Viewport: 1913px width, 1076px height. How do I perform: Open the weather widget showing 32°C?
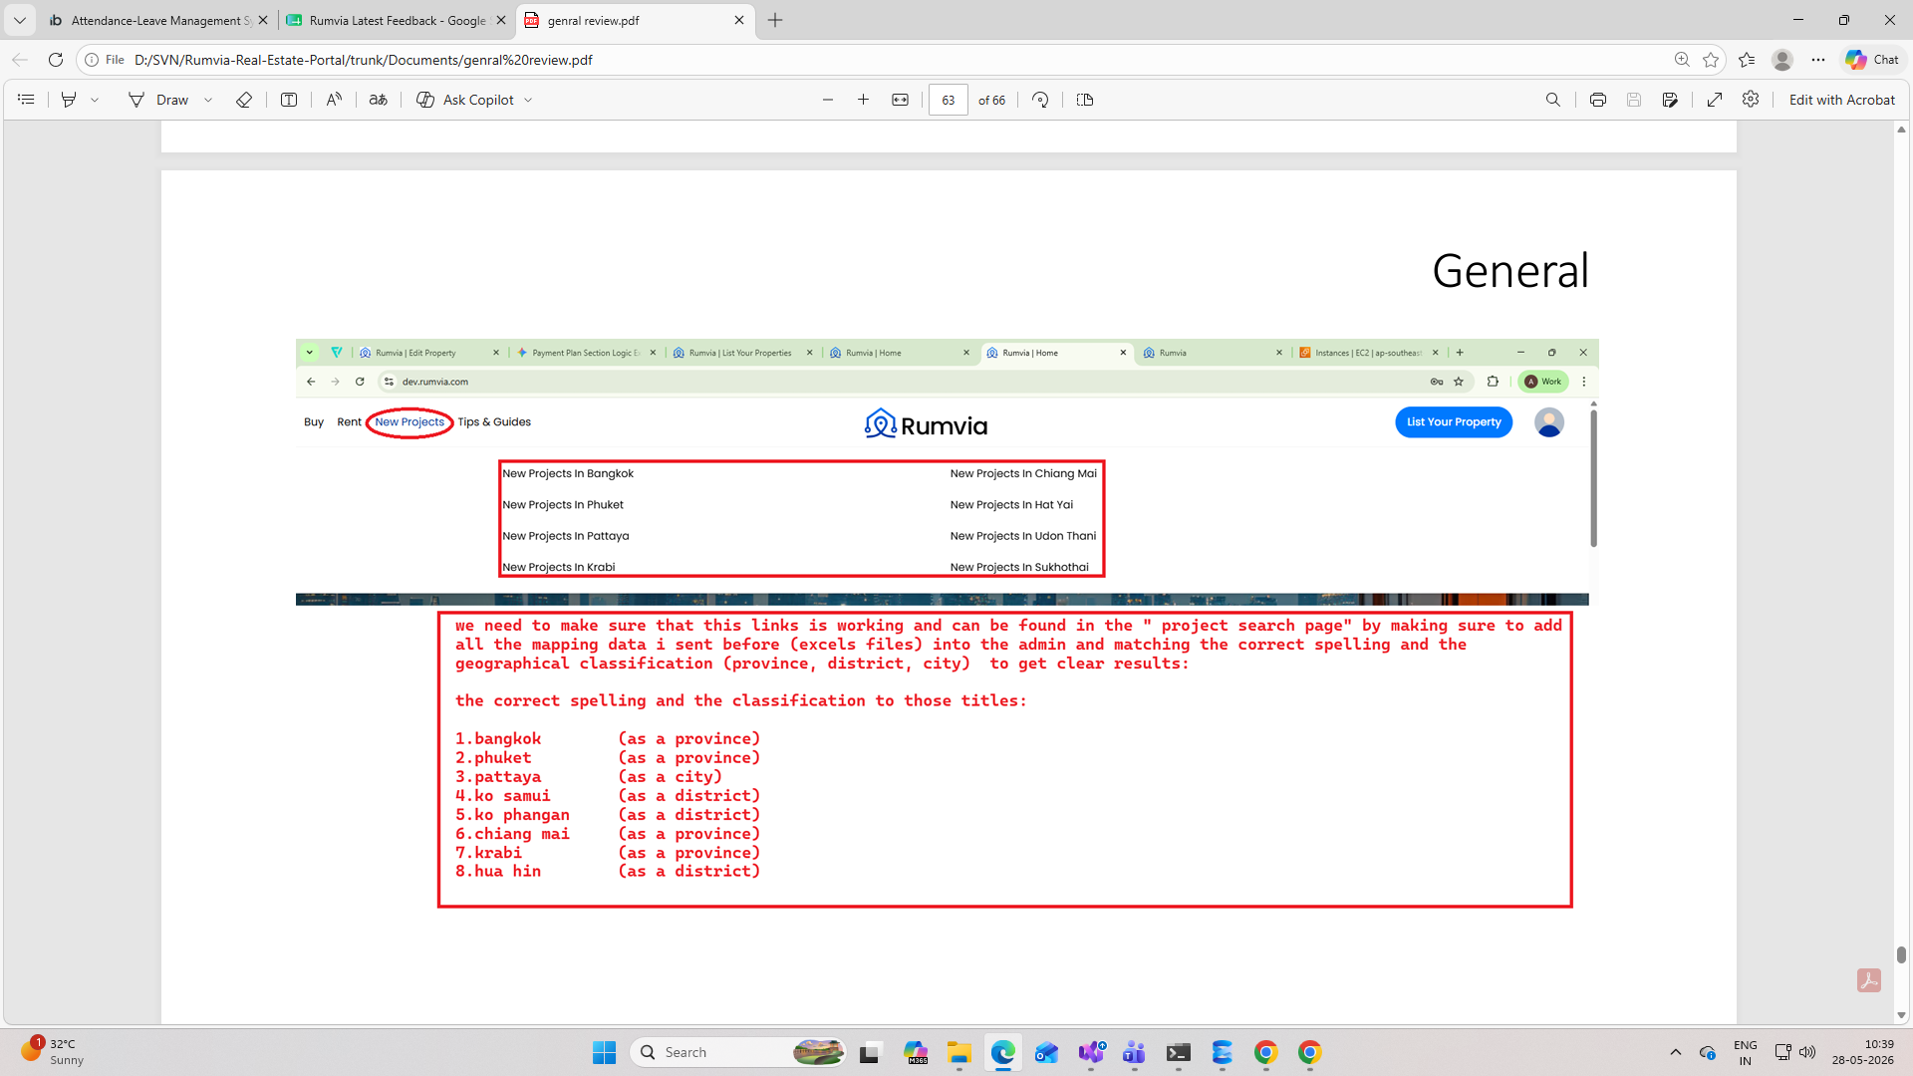pyautogui.click(x=52, y=1052)
